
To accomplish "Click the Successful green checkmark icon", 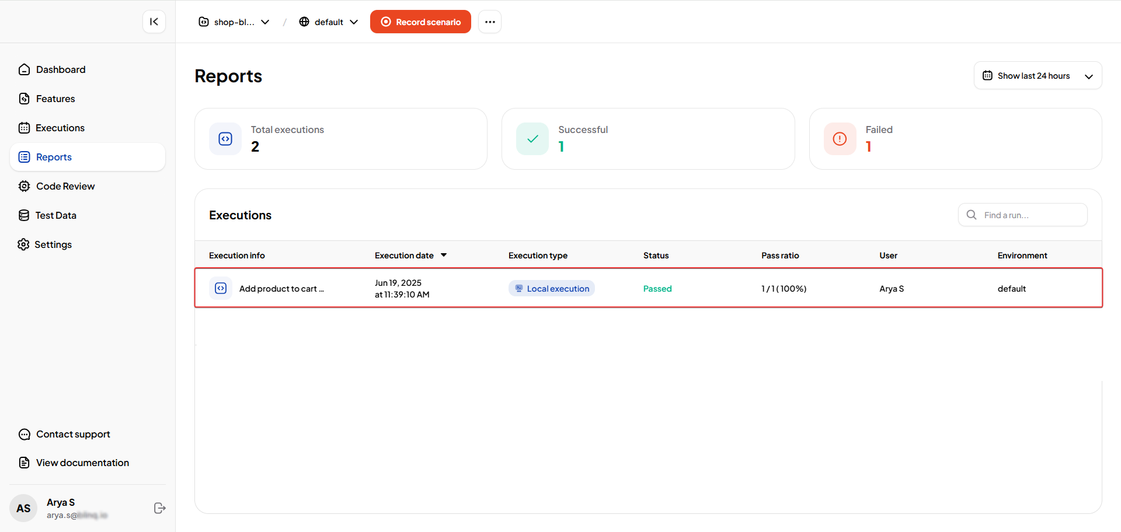I will tap(532, 139).
